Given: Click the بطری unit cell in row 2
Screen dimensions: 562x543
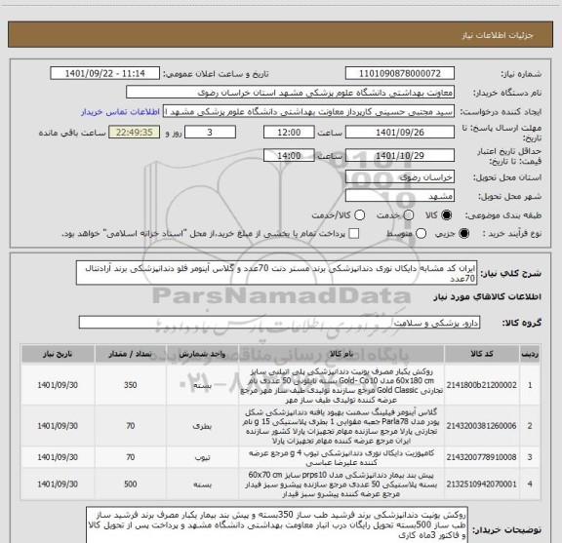Looking at the screenshot, I should click(202, 426).
